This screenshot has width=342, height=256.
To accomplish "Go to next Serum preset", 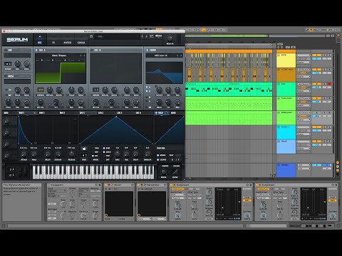I will 147,36.
